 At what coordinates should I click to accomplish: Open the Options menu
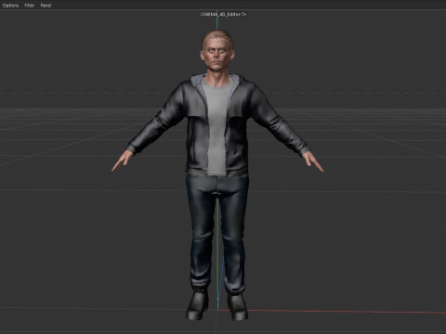(10, 6)
